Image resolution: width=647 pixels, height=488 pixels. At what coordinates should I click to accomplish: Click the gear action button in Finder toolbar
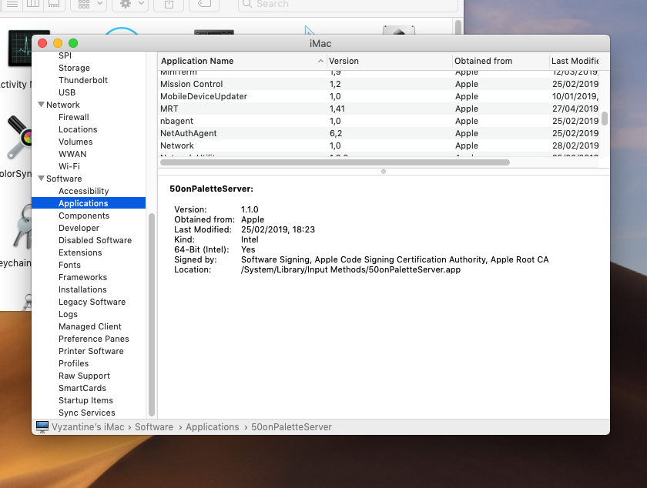pos(130,4)
